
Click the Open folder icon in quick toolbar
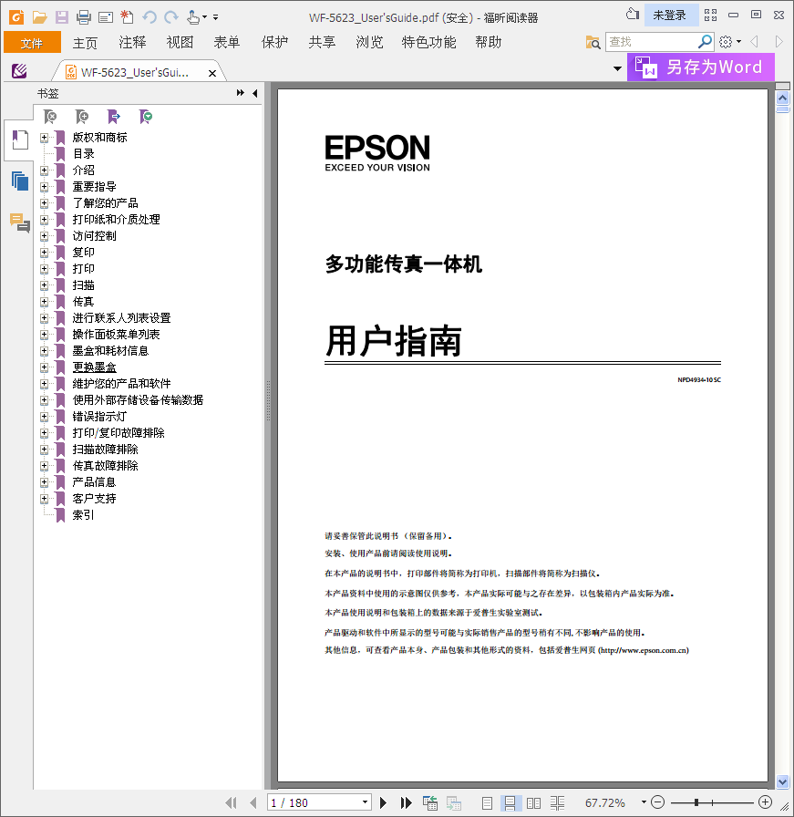tap(39, 17)
